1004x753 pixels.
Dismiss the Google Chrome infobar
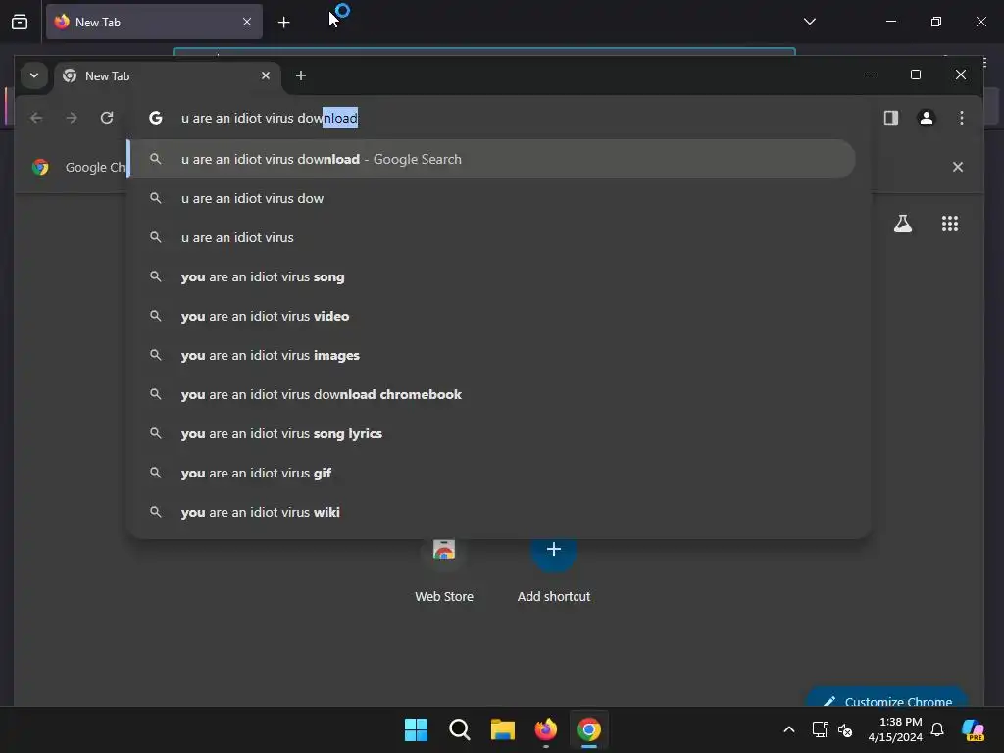click(957, 167)
